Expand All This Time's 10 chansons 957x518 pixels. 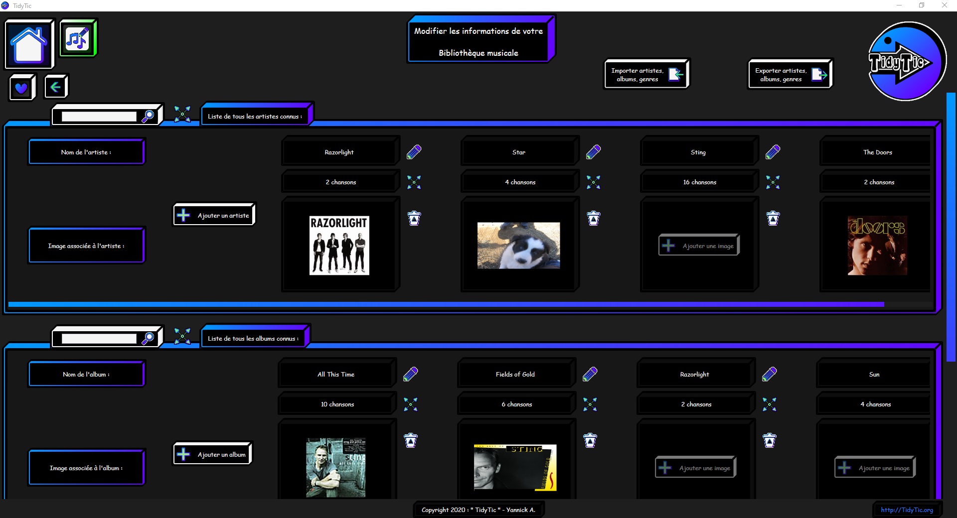[x=411, y=404]
